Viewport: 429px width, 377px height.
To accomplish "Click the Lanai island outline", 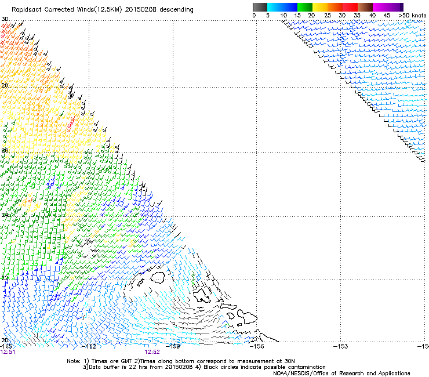I will pyautogui.click(x=231, y=316).
